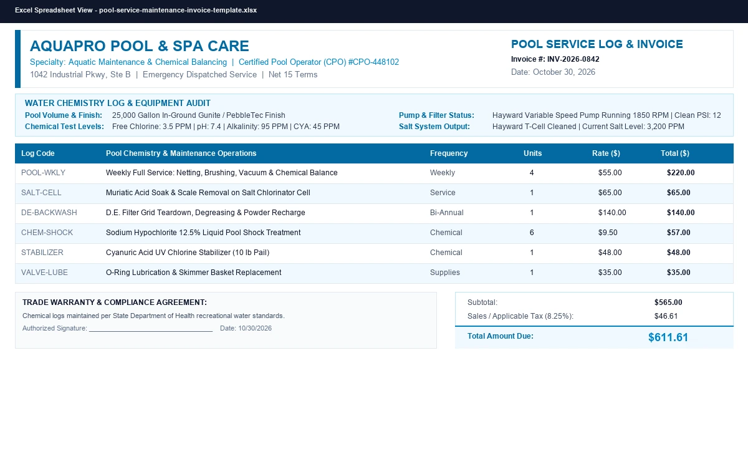Select the Date: October 30, 2026 line

[x=553, y=72]
